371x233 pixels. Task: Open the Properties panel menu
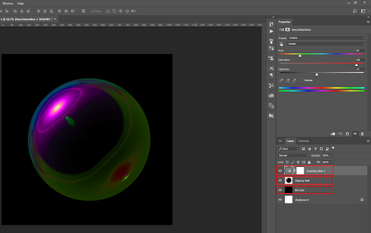368,22
